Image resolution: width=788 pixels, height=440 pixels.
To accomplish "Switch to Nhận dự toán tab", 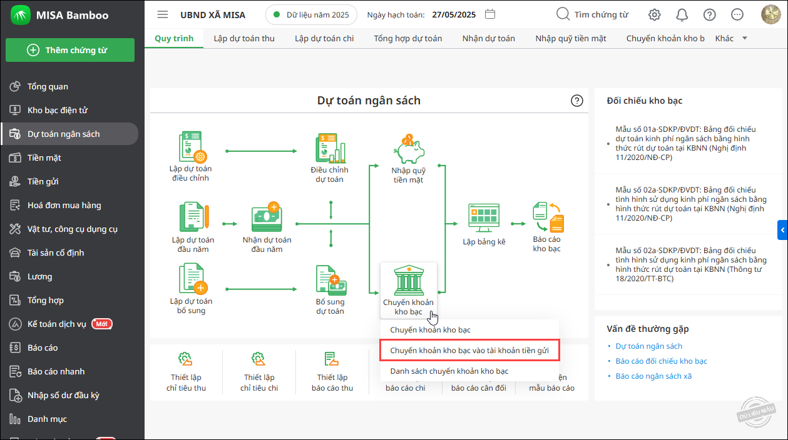I will pos(489,38).
